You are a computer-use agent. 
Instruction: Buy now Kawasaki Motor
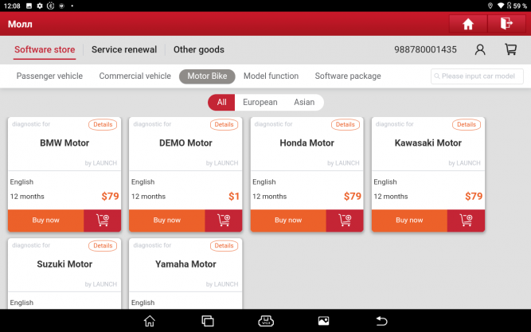(x=409, y=221)
